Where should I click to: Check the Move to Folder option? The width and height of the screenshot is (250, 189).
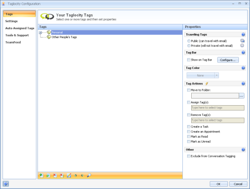coord(188,90)
